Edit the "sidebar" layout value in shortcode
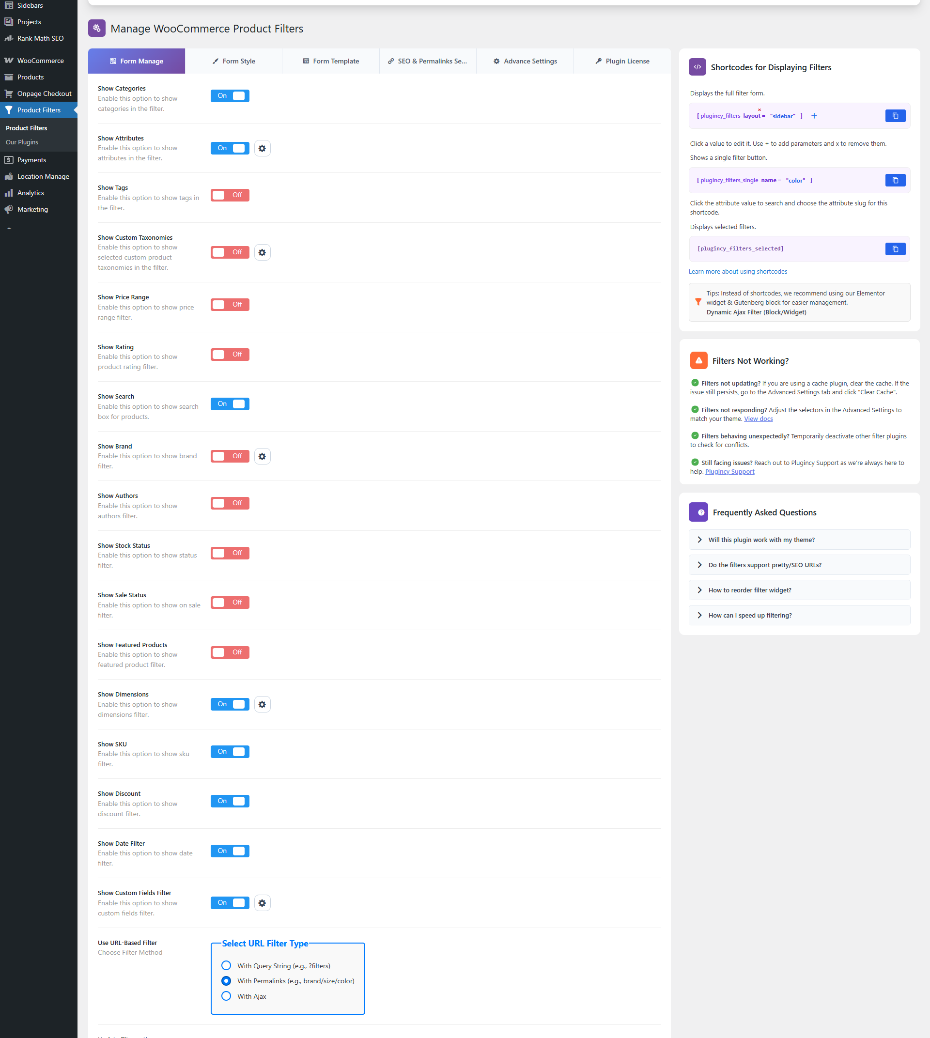Image resolution: width=930 pixels, height=1038 pixels. click(782, 116)
